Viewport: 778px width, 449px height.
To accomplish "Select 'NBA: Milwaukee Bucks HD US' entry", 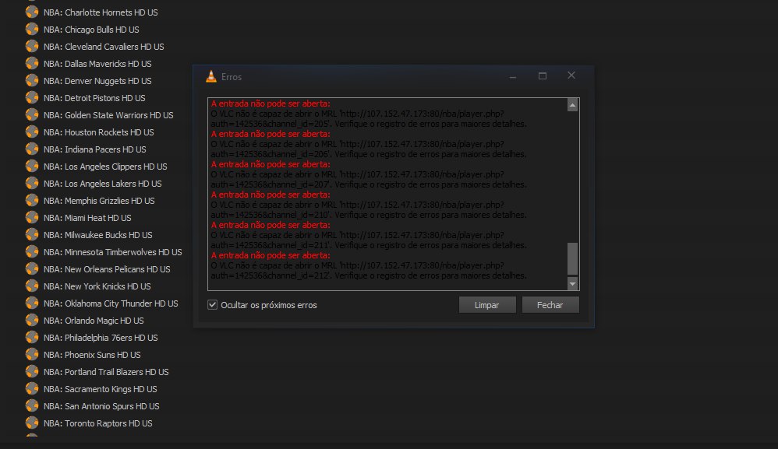I will pos(97,235).
